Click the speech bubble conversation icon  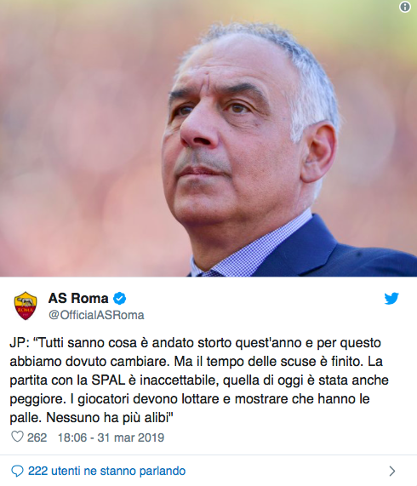tap(17, 472)
